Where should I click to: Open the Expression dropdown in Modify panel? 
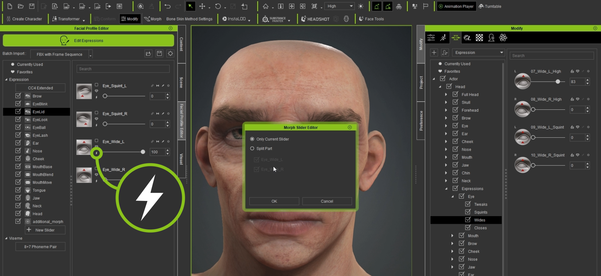(x=478, y=52)
